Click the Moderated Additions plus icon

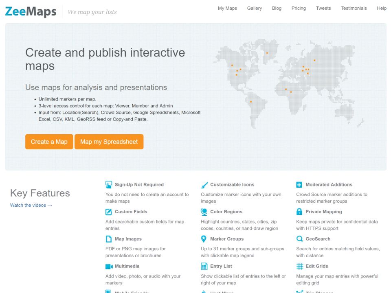tap(299, 185)
